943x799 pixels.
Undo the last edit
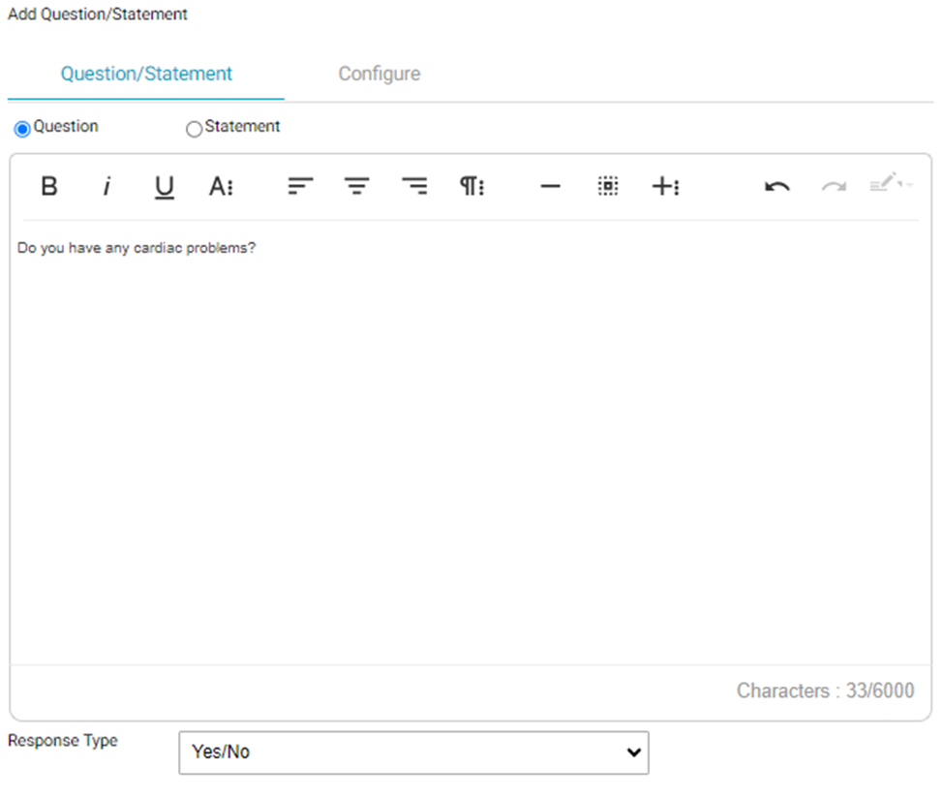point(776,187)
